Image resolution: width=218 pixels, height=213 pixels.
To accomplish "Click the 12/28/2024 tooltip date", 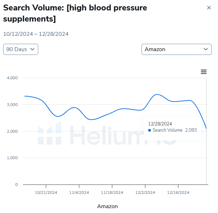I will pos(160,124).
